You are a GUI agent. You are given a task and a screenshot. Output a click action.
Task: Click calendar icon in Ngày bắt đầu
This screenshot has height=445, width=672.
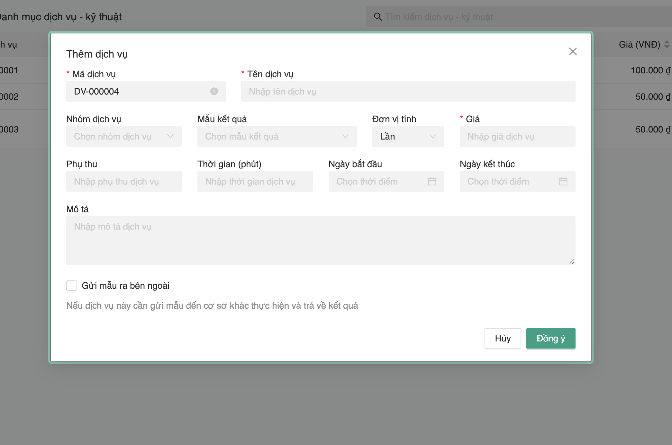[x=432, y=181]
